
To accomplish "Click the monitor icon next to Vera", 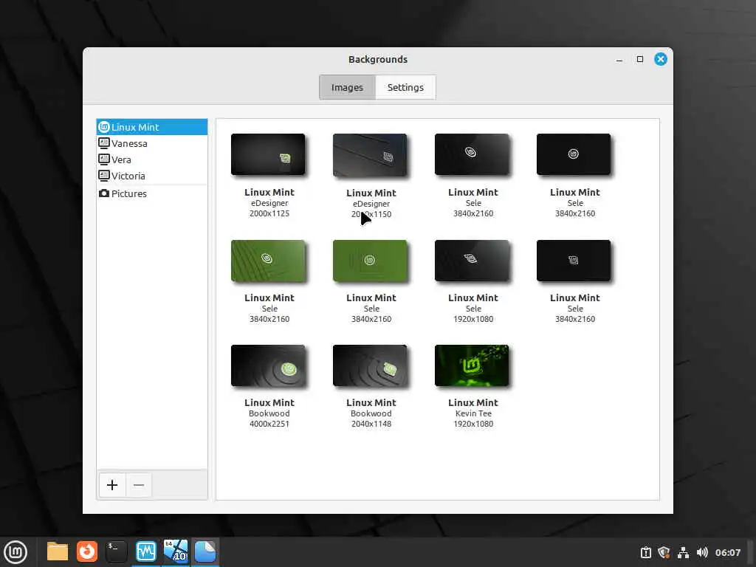I will point(103,159).
